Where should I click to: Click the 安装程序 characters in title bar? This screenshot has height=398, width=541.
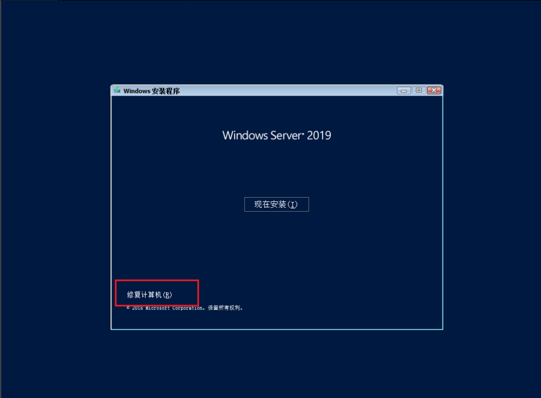(166, 91)
